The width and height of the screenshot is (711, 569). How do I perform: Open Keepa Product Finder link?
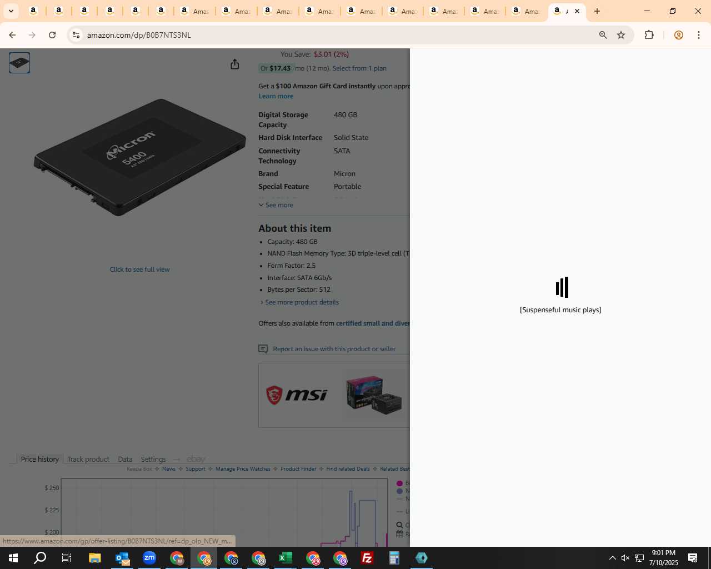[298, 469]
